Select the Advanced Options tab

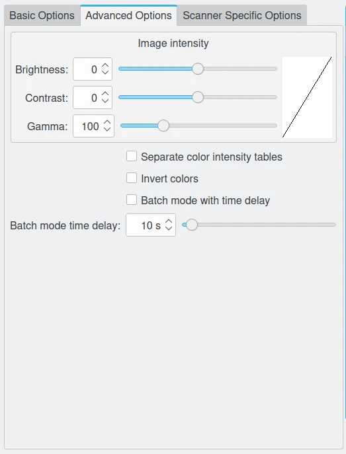click(128, 15)
